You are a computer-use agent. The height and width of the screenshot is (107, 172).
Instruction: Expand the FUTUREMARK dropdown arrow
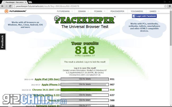pyautogui.click(x=72, y=11)
